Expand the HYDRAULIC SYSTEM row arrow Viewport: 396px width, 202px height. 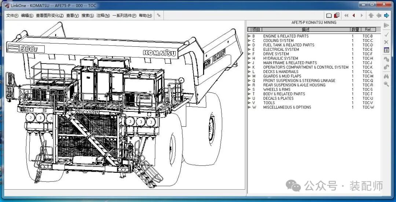tap(249, 58)
